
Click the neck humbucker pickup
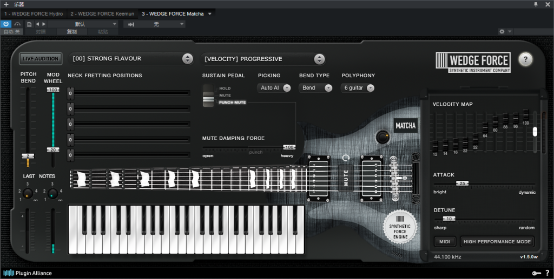click(319, 178)
